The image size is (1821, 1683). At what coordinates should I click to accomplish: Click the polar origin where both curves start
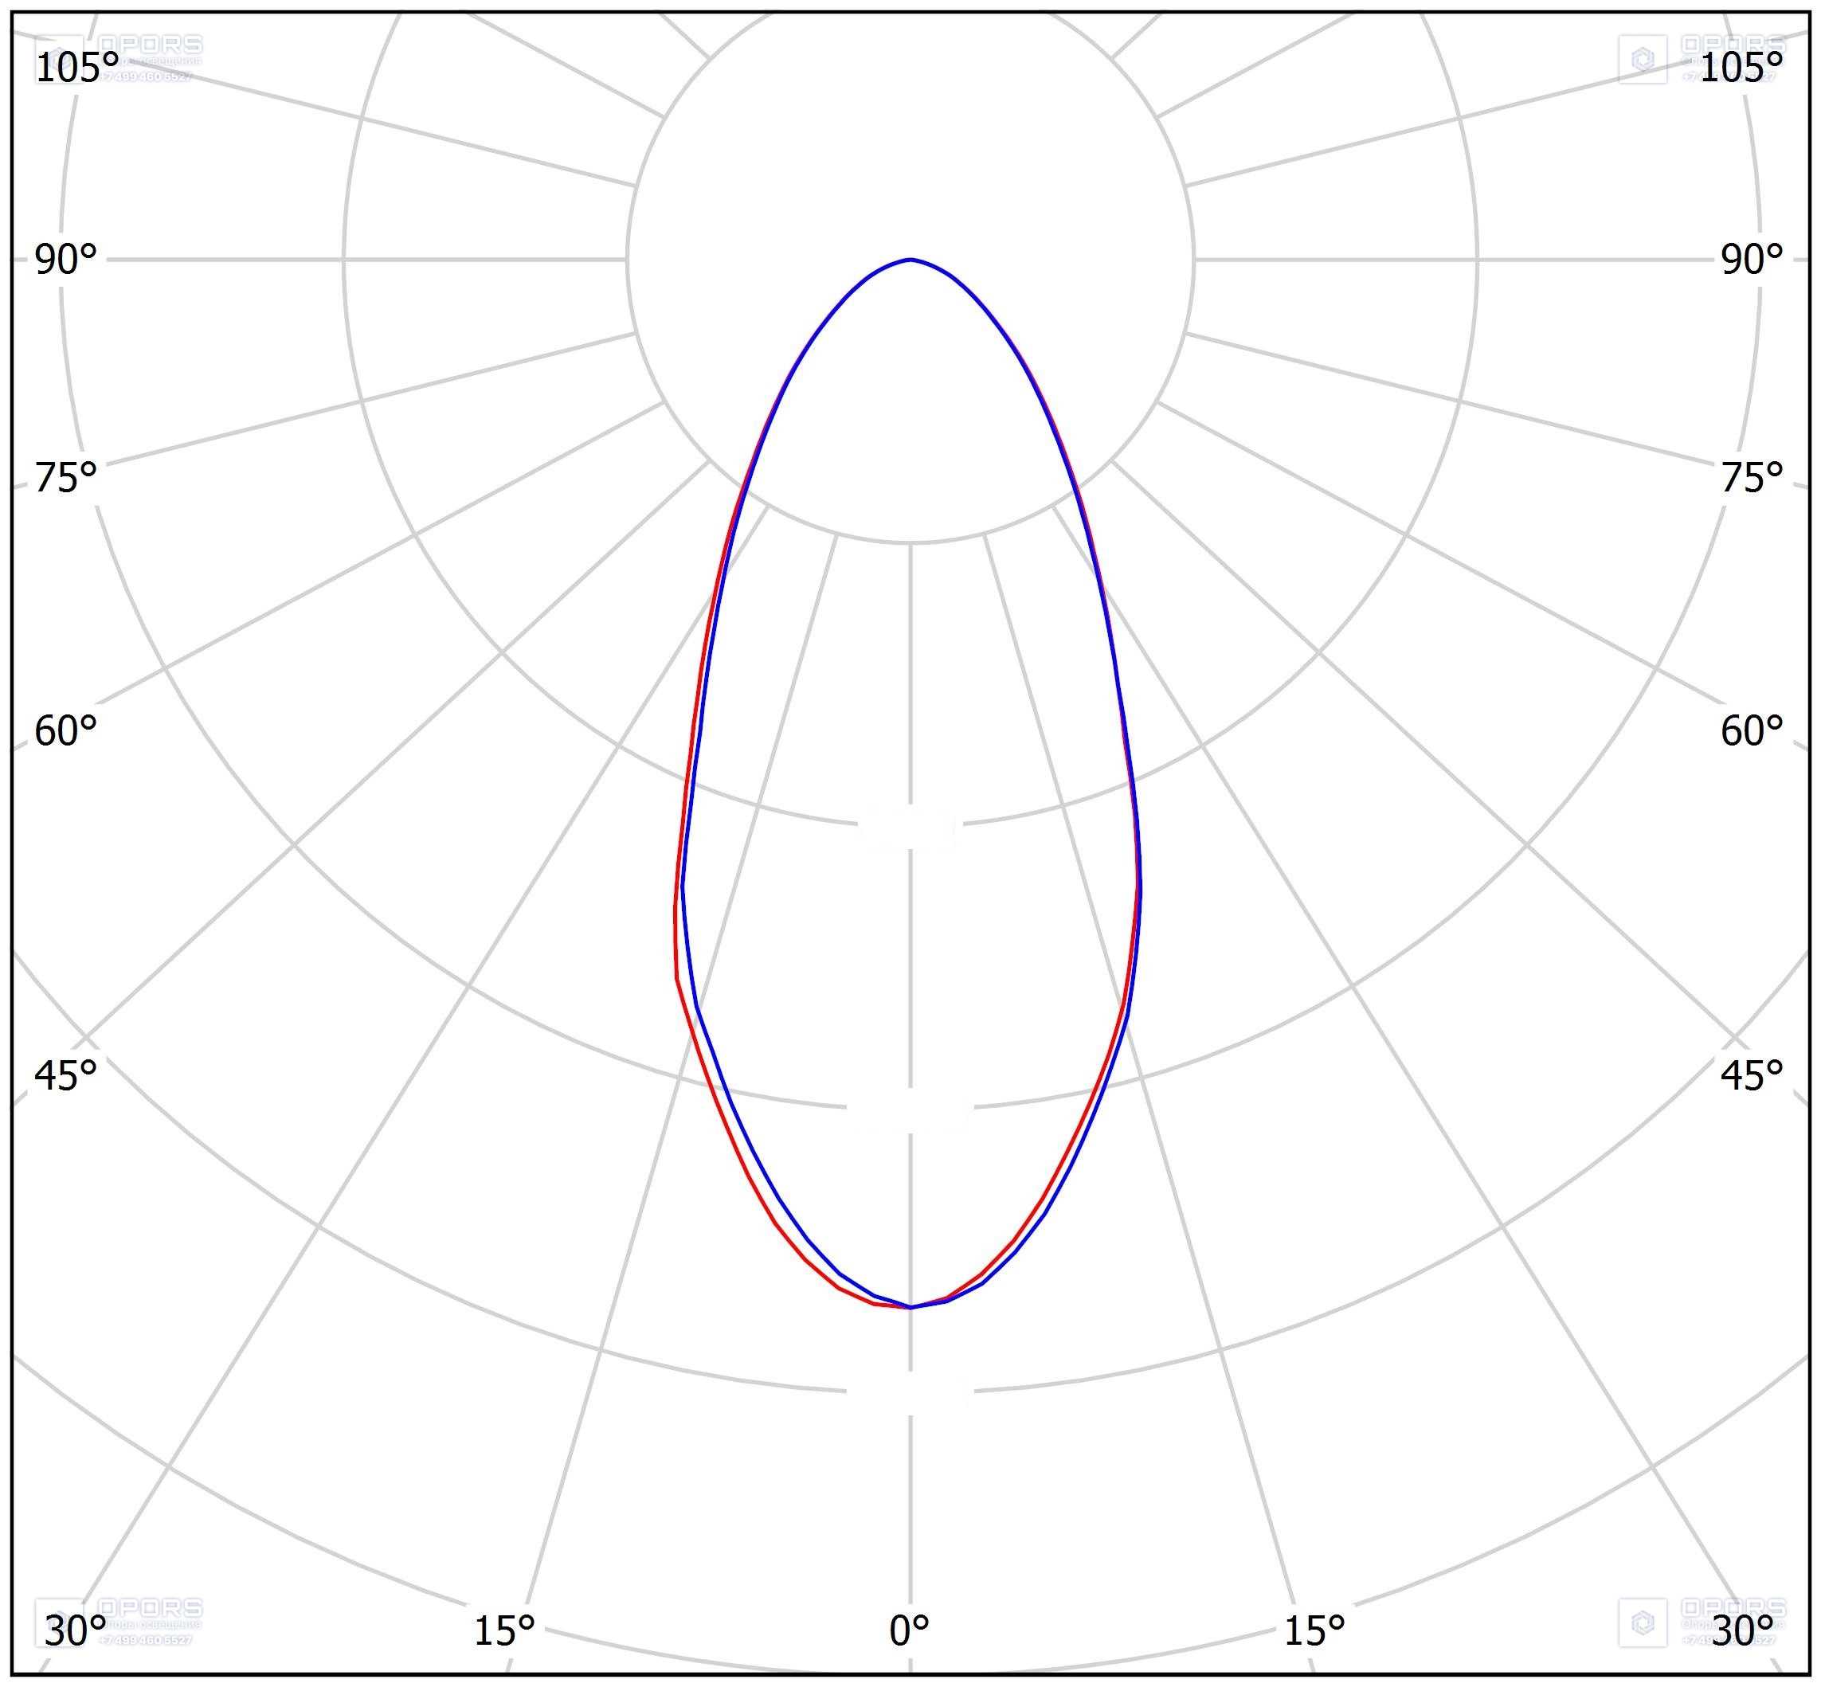pos(910,260)
